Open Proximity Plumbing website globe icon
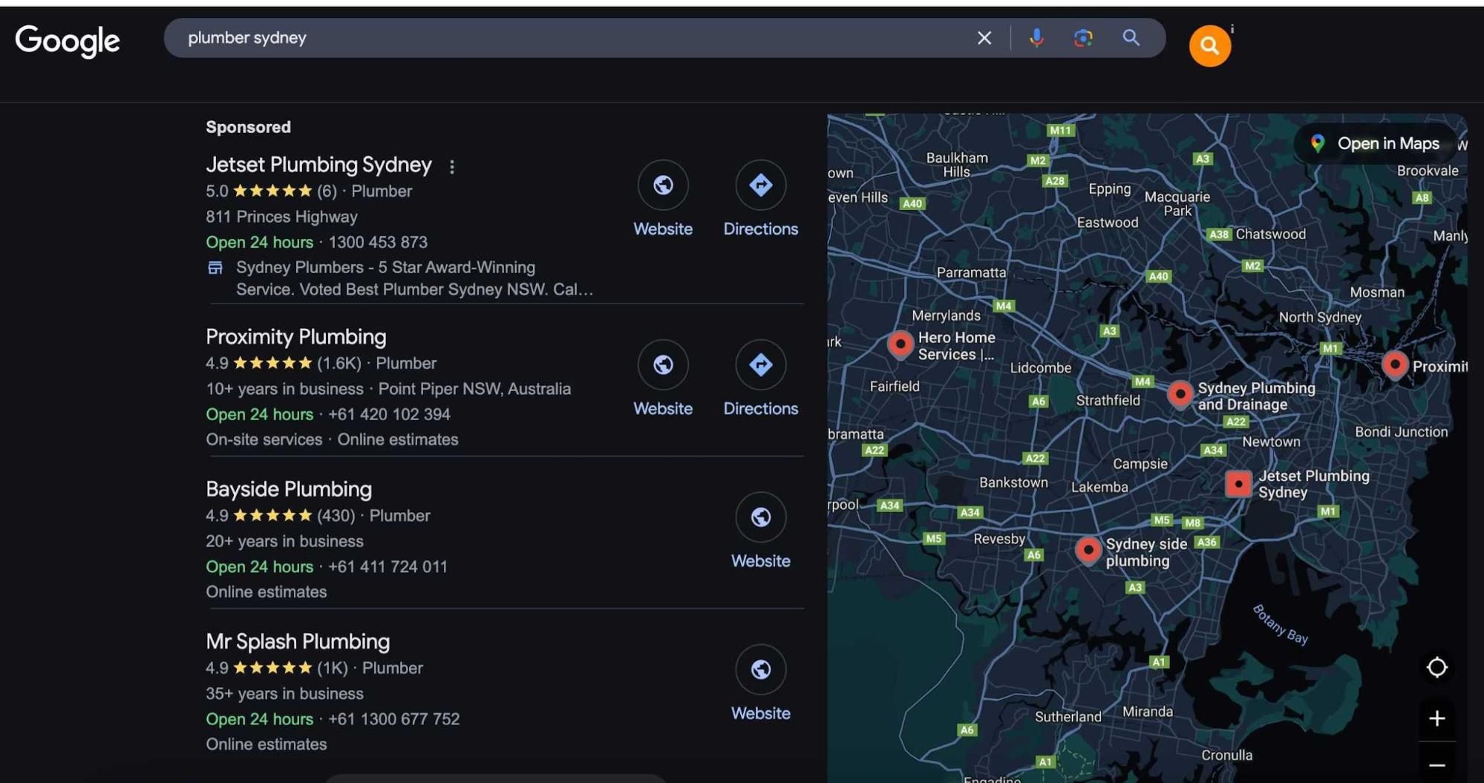 [663, 364]
